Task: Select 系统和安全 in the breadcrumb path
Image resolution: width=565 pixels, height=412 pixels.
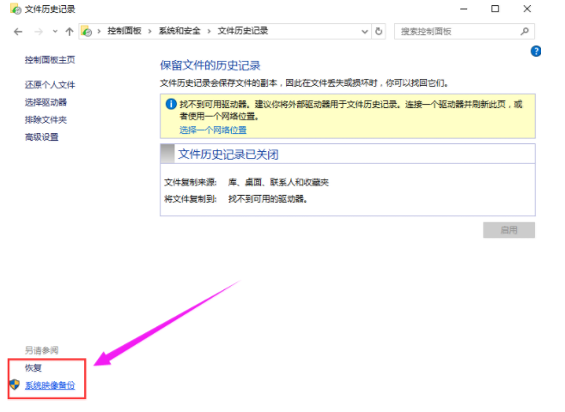Action: click(179, 31)
